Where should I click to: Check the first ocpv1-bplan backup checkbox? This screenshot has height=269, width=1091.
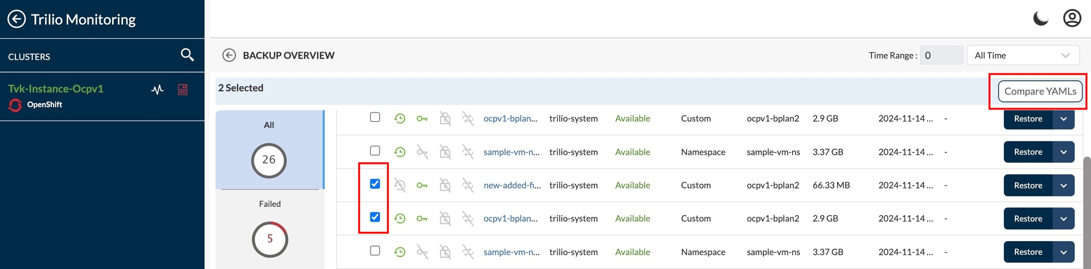pos(375,117)
